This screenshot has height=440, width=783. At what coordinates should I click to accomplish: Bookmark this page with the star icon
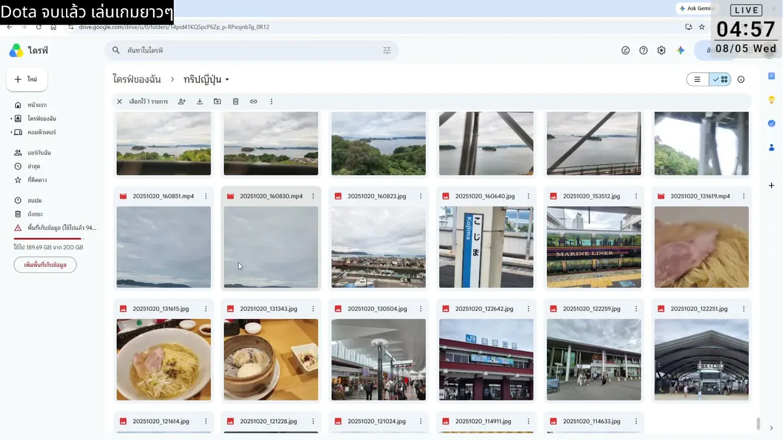pyautogui.click(x=702, y=27)
